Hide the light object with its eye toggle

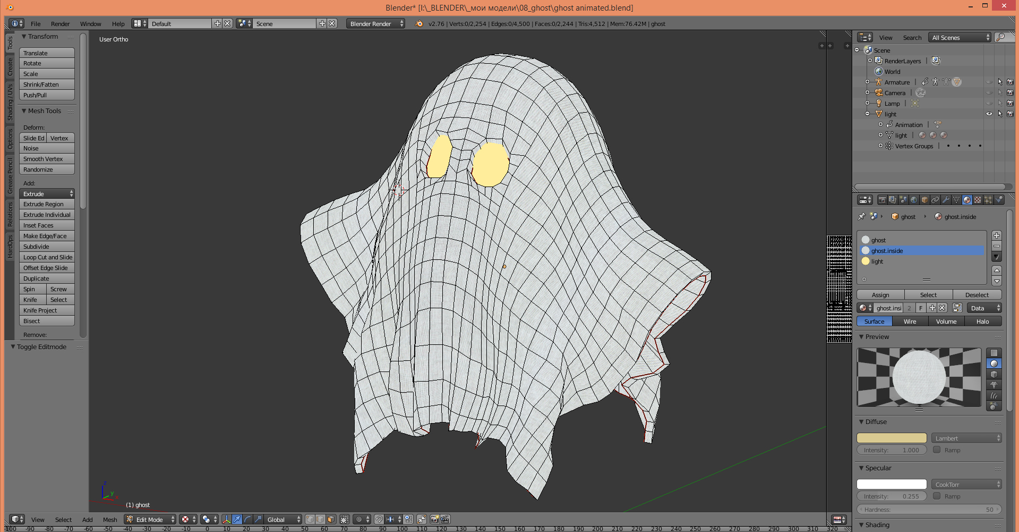coord(988,114)
